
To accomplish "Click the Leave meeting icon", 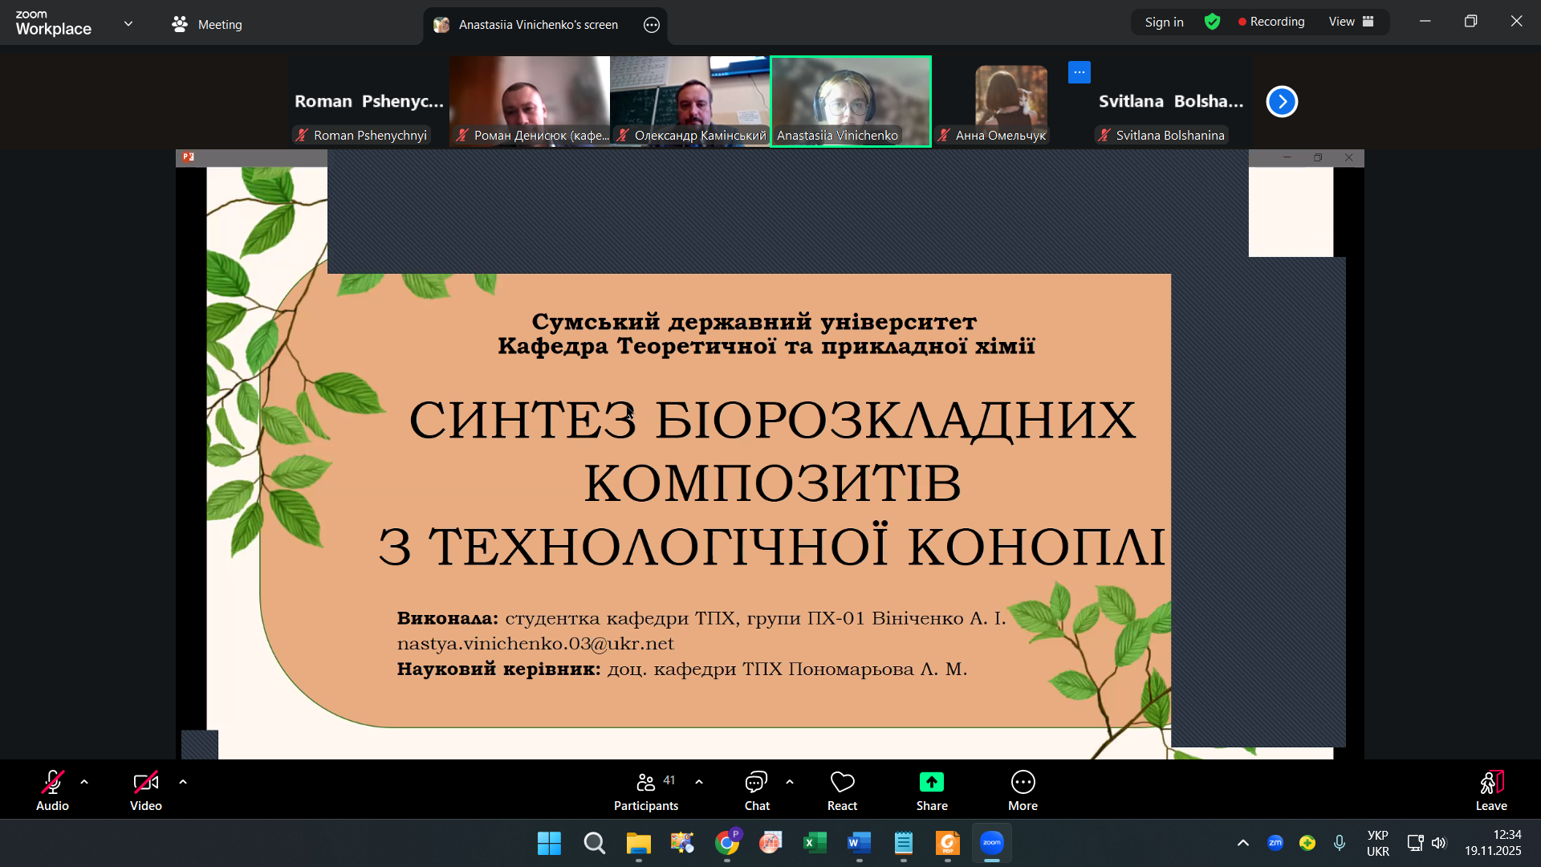I will pyautogui.click(x=1491, y=782).
